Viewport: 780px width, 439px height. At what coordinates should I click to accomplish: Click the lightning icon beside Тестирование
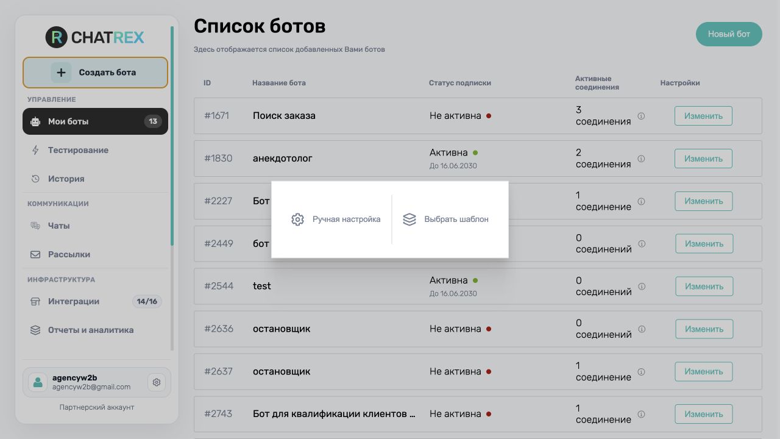tap(35, 150)
